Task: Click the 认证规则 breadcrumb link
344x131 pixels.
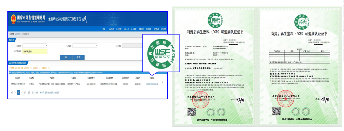Action: click(17, 34)
